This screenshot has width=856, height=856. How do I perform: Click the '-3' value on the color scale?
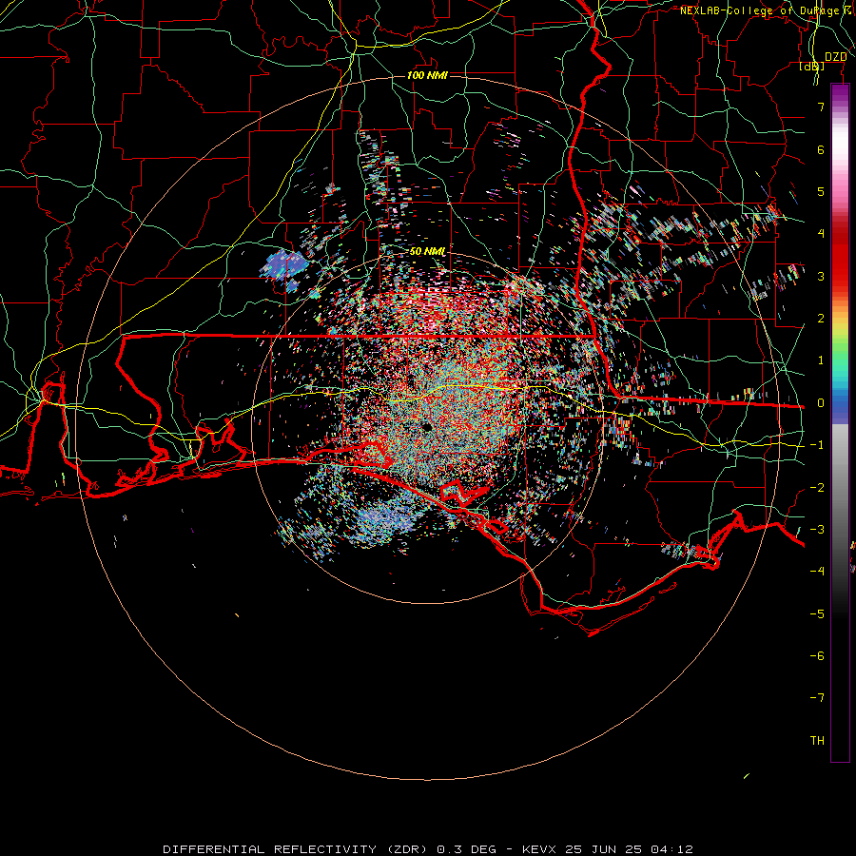pos(817,530)
